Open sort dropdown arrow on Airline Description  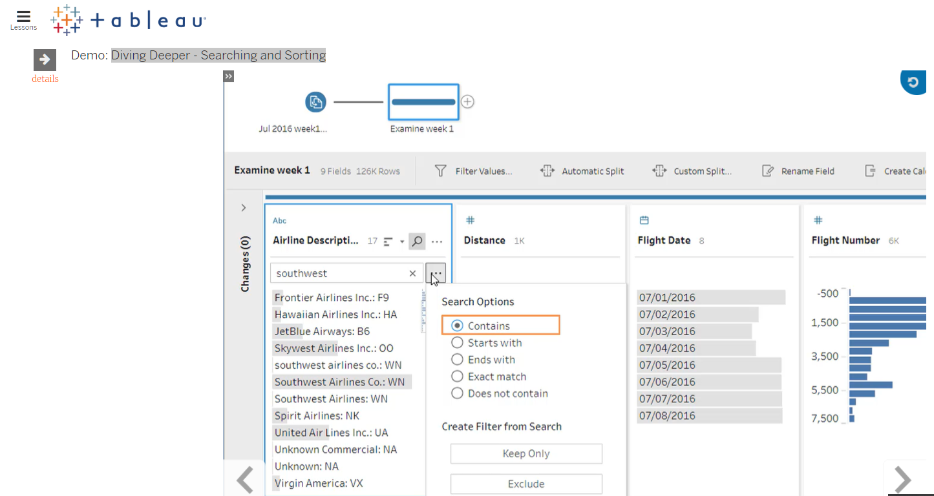(x=402, y=242)
